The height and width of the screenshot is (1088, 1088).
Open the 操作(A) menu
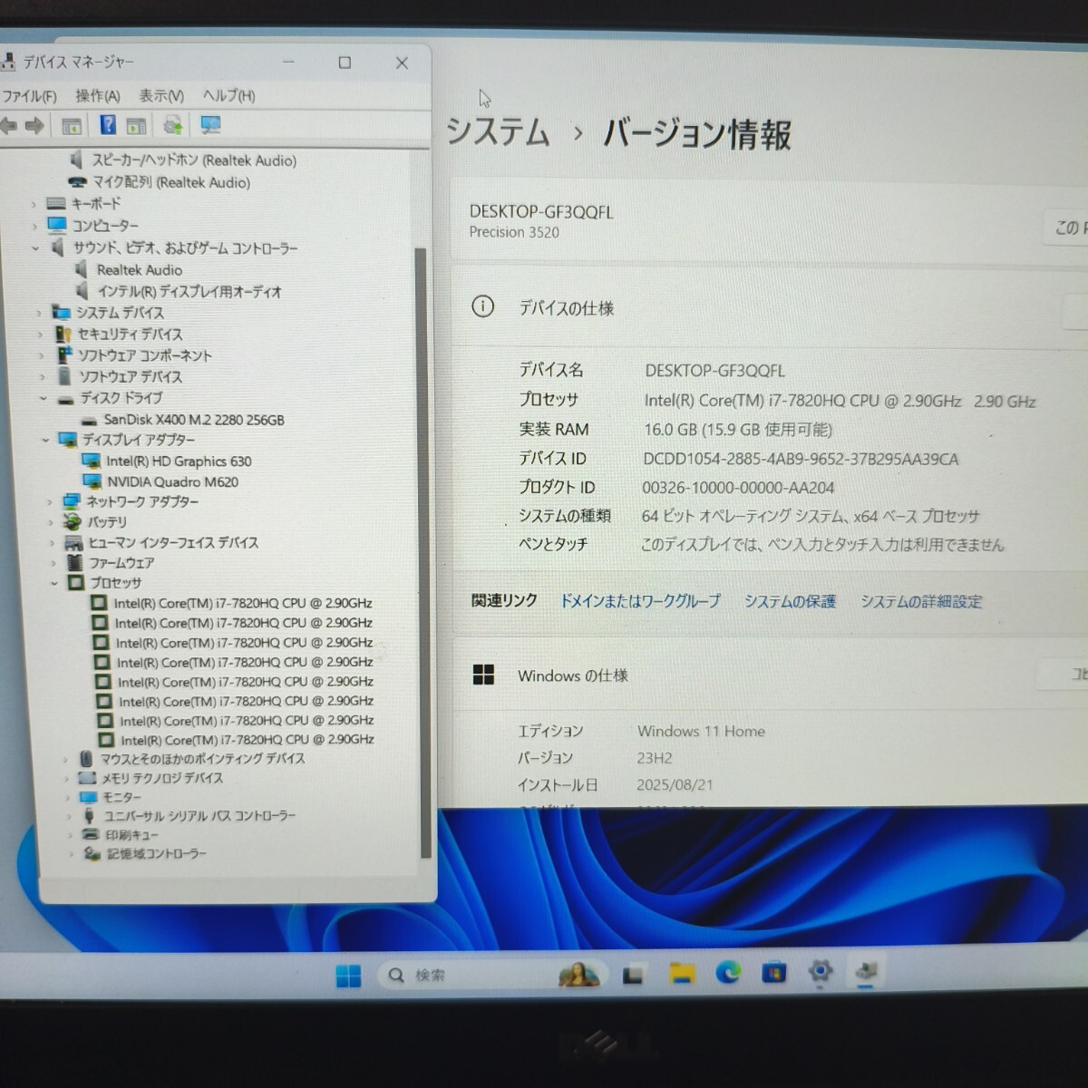click(97, 95)
